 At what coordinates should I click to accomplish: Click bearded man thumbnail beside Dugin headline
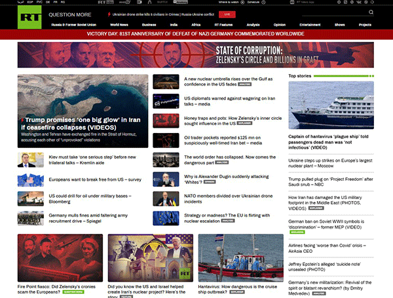tap(166, 179)
